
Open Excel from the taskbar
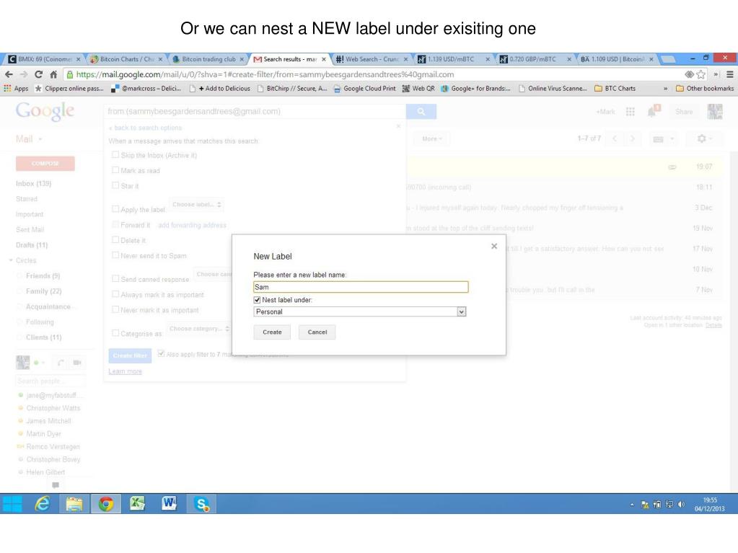(138, 504)
